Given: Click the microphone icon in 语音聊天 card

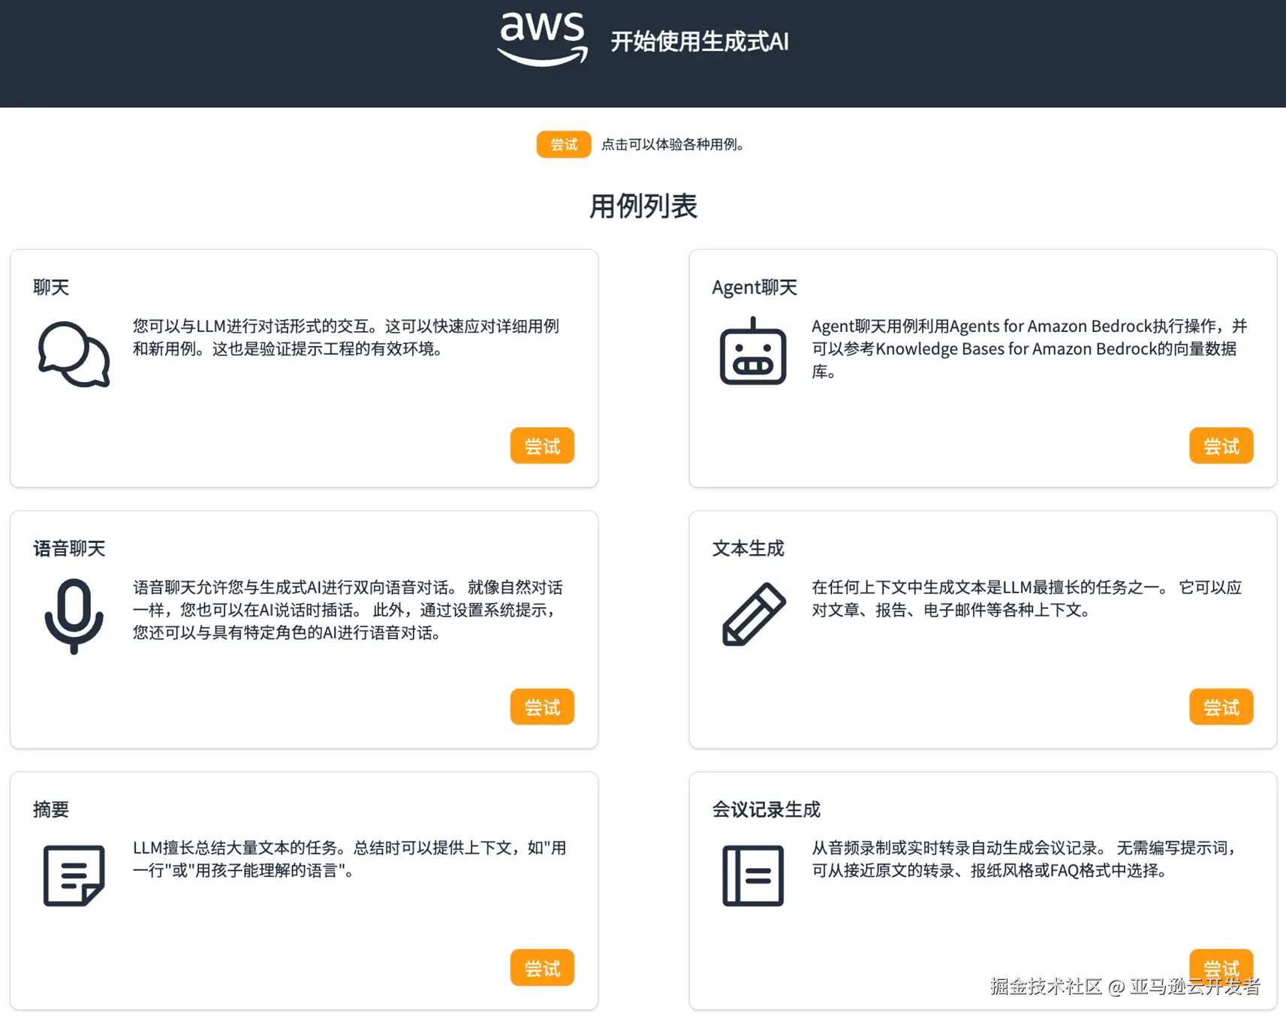Looking at the screenshot, I should [74, 616].
